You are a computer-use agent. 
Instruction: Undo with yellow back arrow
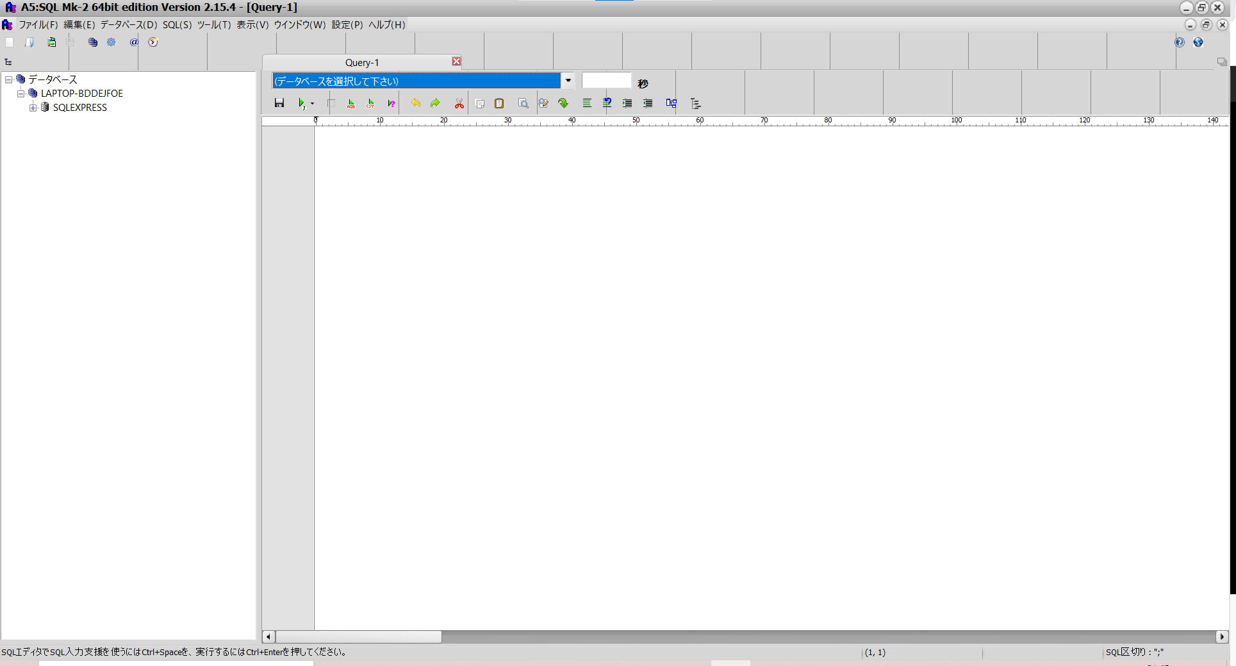[415, 103]
